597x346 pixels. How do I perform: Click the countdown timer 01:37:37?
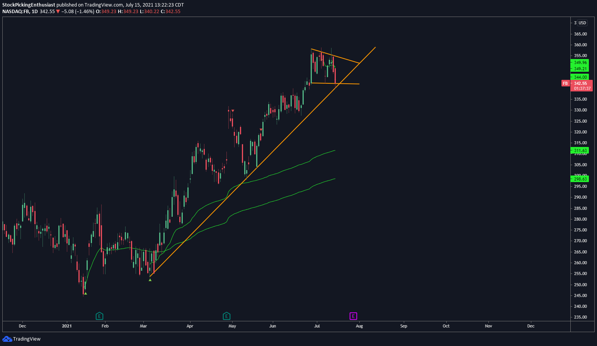[x=582, y=88]
